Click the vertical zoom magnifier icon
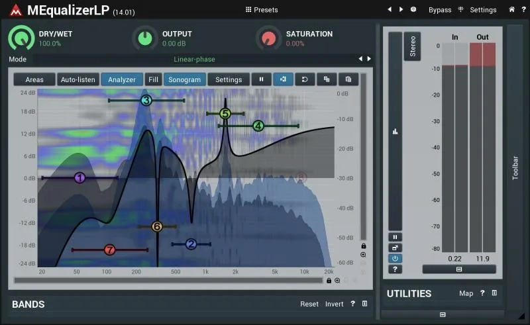The height and width of the screenshot is (325, 530). (x=363, y=255)
